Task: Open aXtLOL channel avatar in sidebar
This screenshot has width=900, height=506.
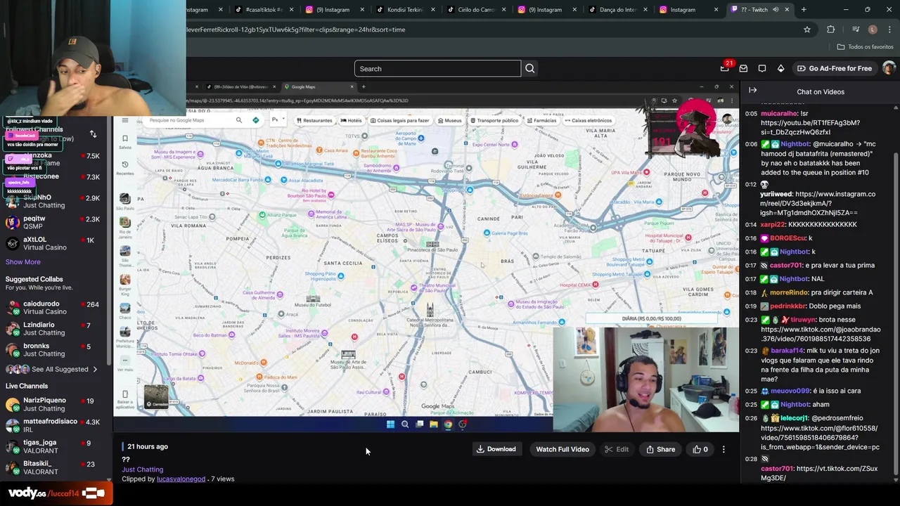Action: (12, 244)
